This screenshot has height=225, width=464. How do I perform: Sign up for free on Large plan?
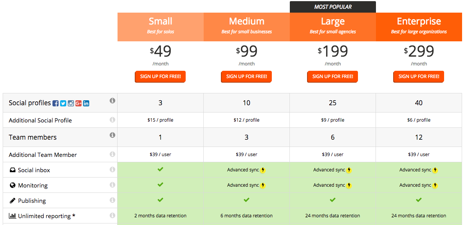click(x=333, y=77)
